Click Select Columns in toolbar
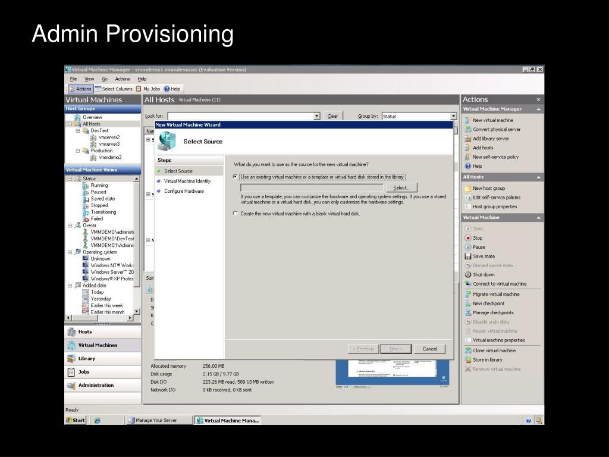This screenshot has width=609, height=457. (x=114, y=89)
